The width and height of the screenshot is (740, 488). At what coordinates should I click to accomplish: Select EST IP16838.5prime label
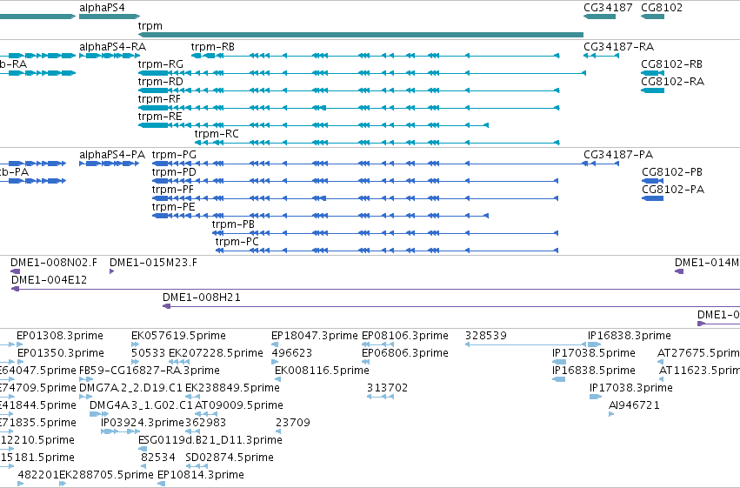[594, 371]
